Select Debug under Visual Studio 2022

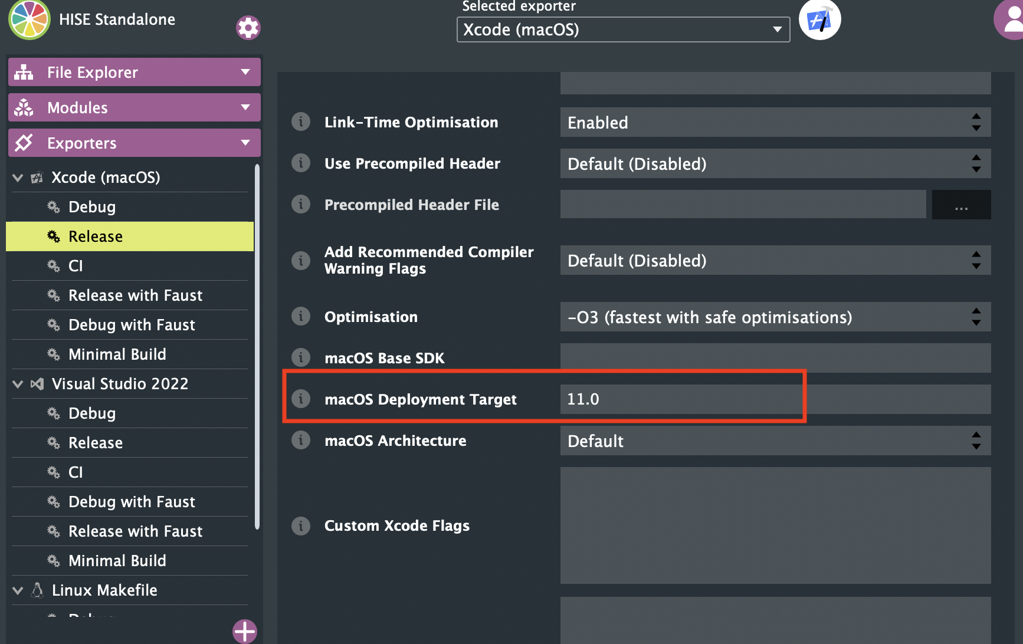[130, 413]
